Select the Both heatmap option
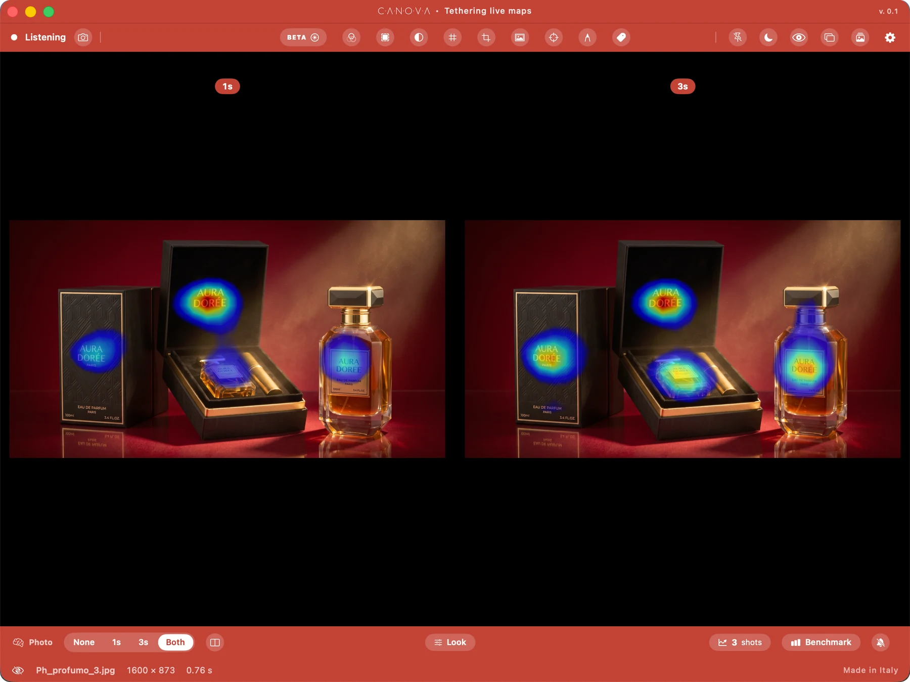910x682 pixels. click(x=175, y=642)
